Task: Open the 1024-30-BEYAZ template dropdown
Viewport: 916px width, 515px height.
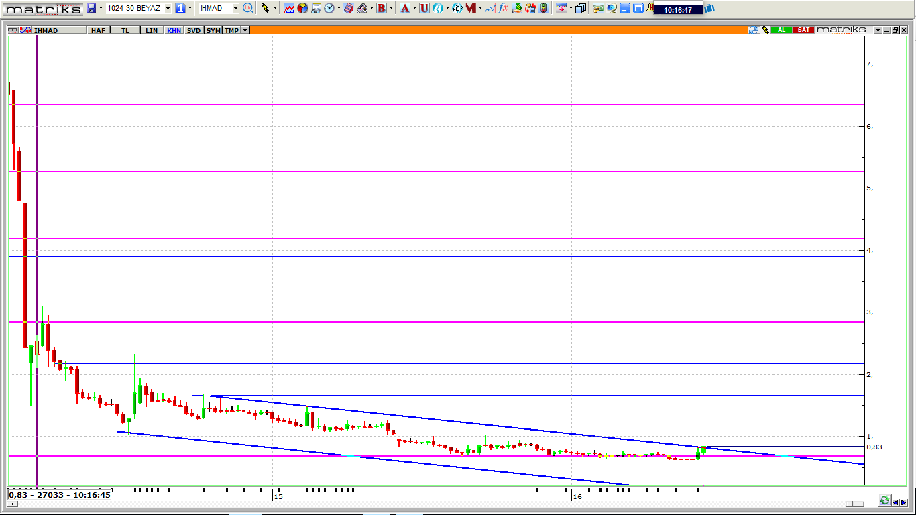Action: tap(168, 8)
